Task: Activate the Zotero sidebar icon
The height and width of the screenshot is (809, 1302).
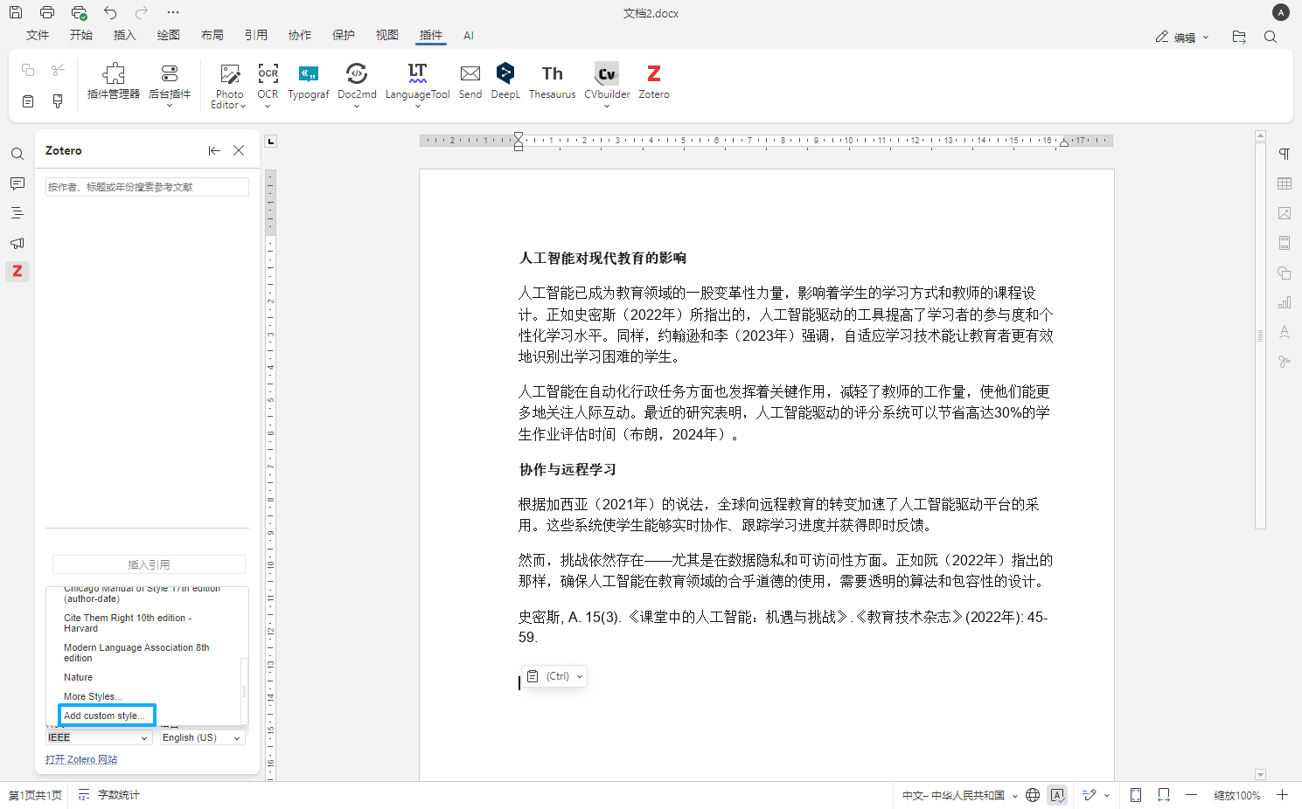Action: pos(17,272)
